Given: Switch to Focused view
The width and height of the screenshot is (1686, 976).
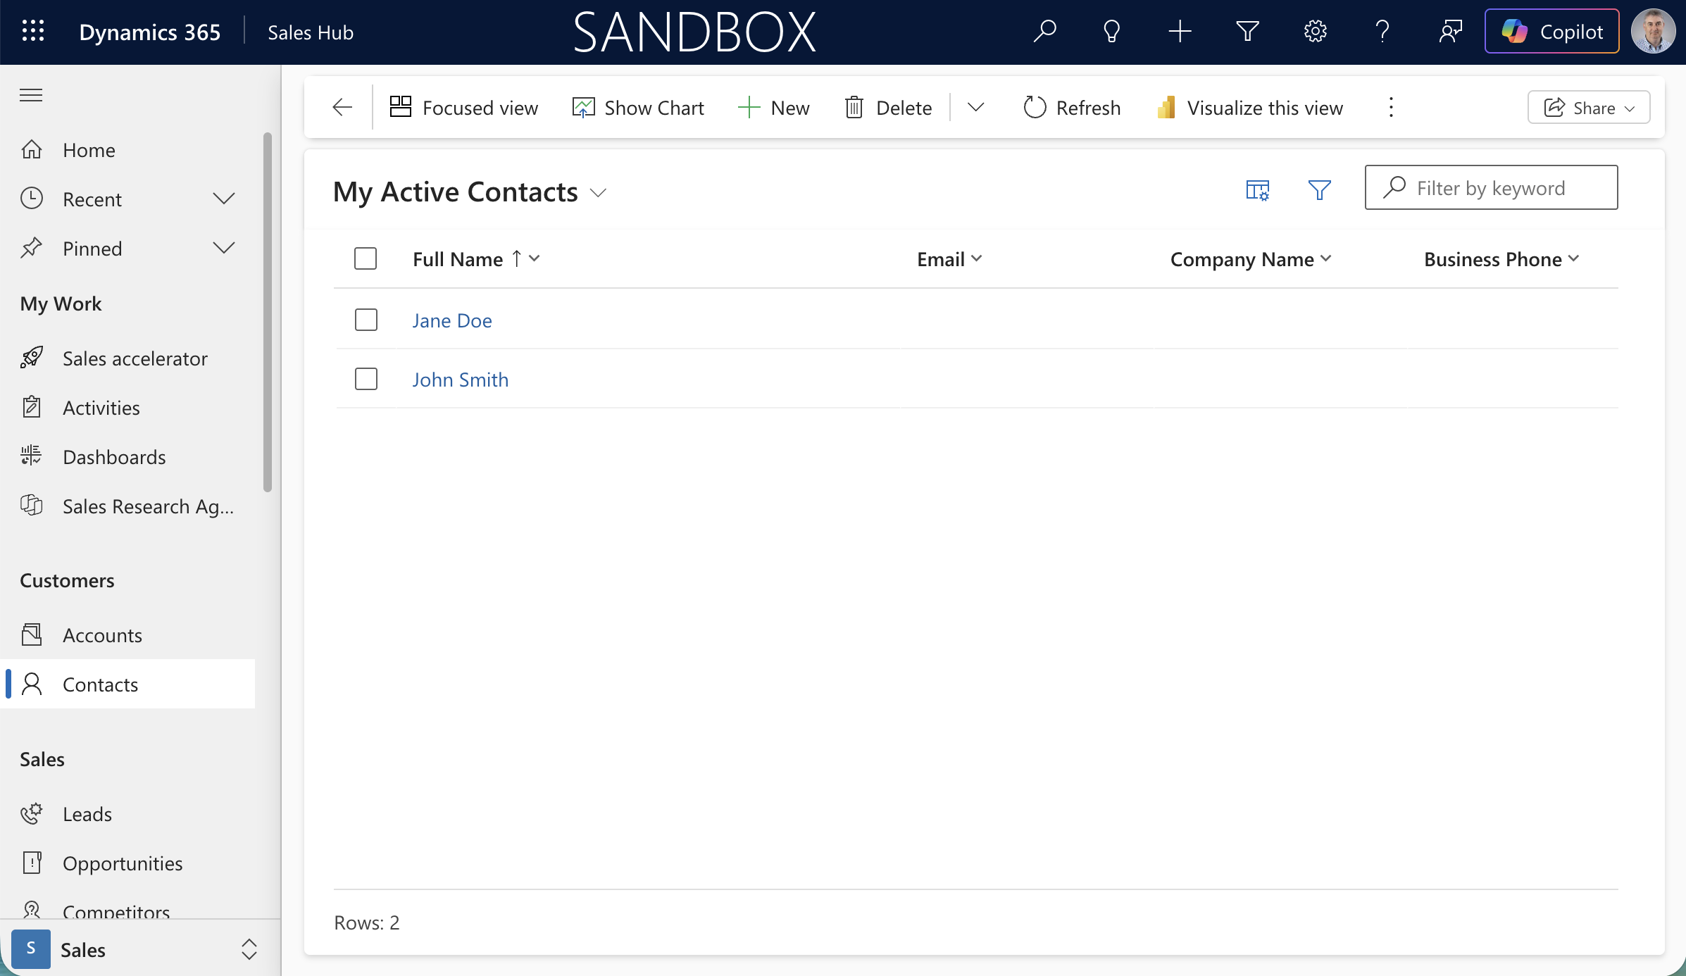Looking at the screenshot, I should point(463,107).
